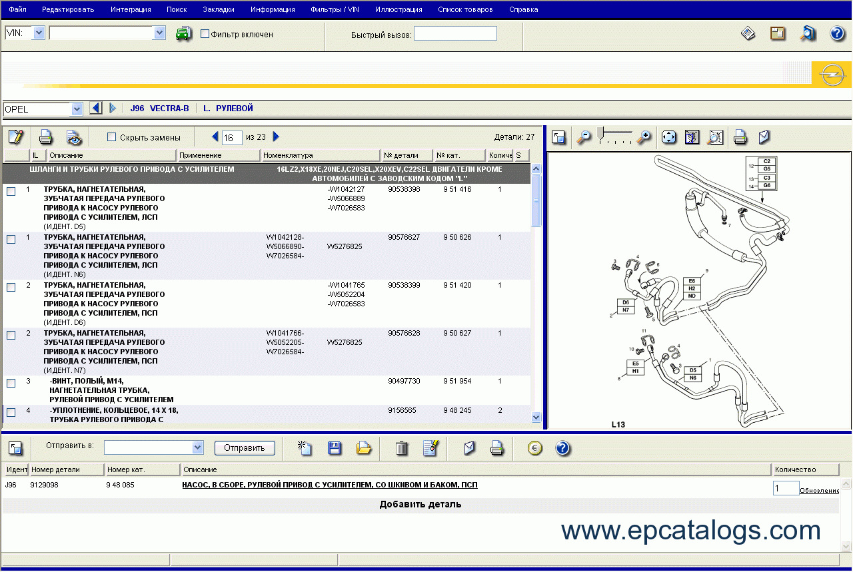853x572 pixels.
Task: Tick checkbox for part 90538398 row
Action: (x=11, y=192)
